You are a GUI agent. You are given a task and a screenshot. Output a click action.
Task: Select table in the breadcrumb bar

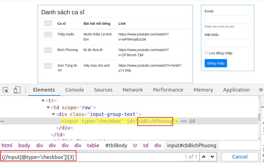pos(93,145)
